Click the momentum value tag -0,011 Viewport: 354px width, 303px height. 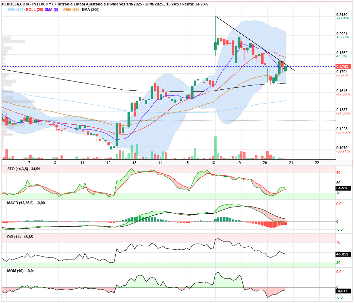tap(343, 291)
